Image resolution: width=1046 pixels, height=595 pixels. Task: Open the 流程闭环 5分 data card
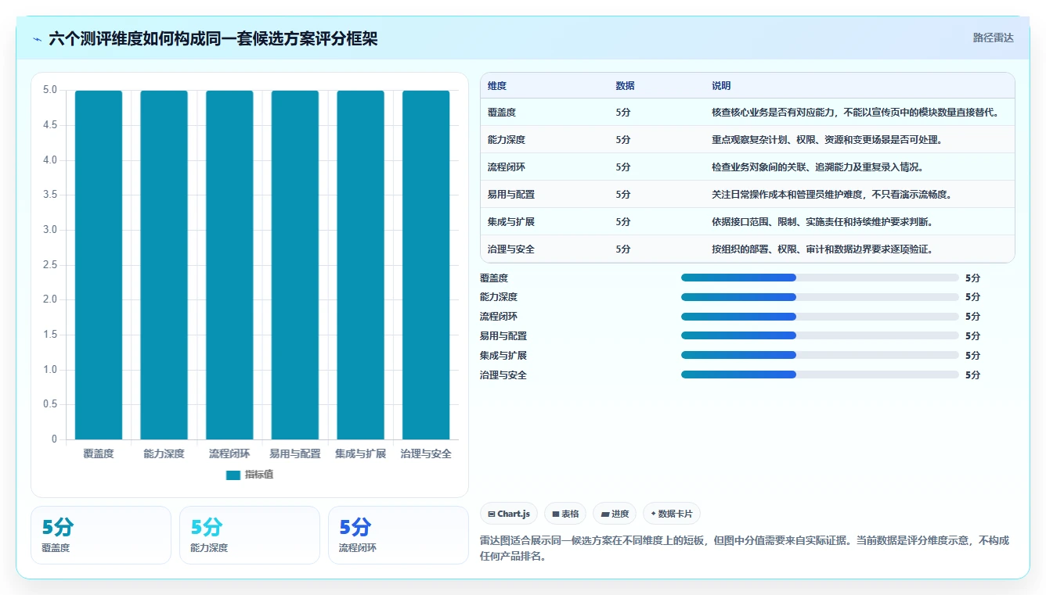pyautogui.click(x=399, y=535)
